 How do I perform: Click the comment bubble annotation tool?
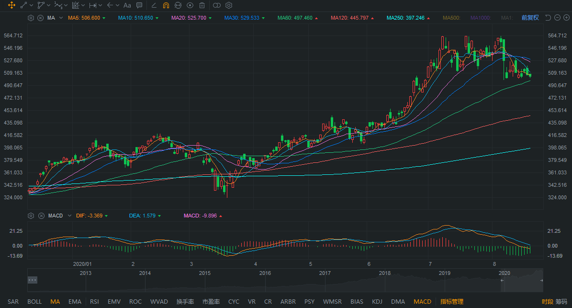click(x=139, y=5)
